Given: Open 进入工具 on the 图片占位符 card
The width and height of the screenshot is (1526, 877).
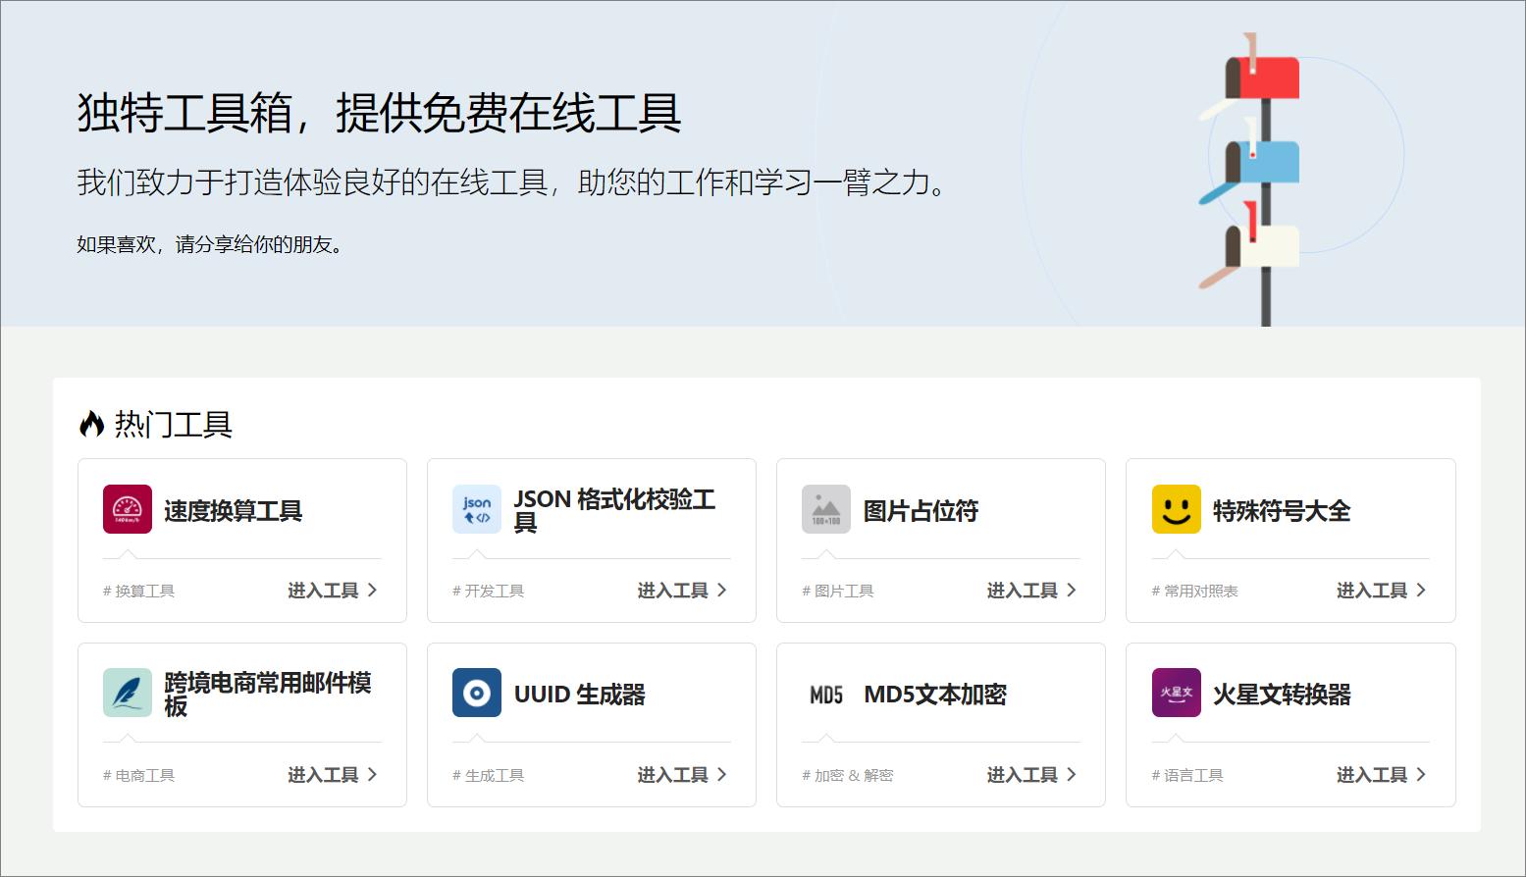Looking at the screenshot, I should click(1024, 590).
